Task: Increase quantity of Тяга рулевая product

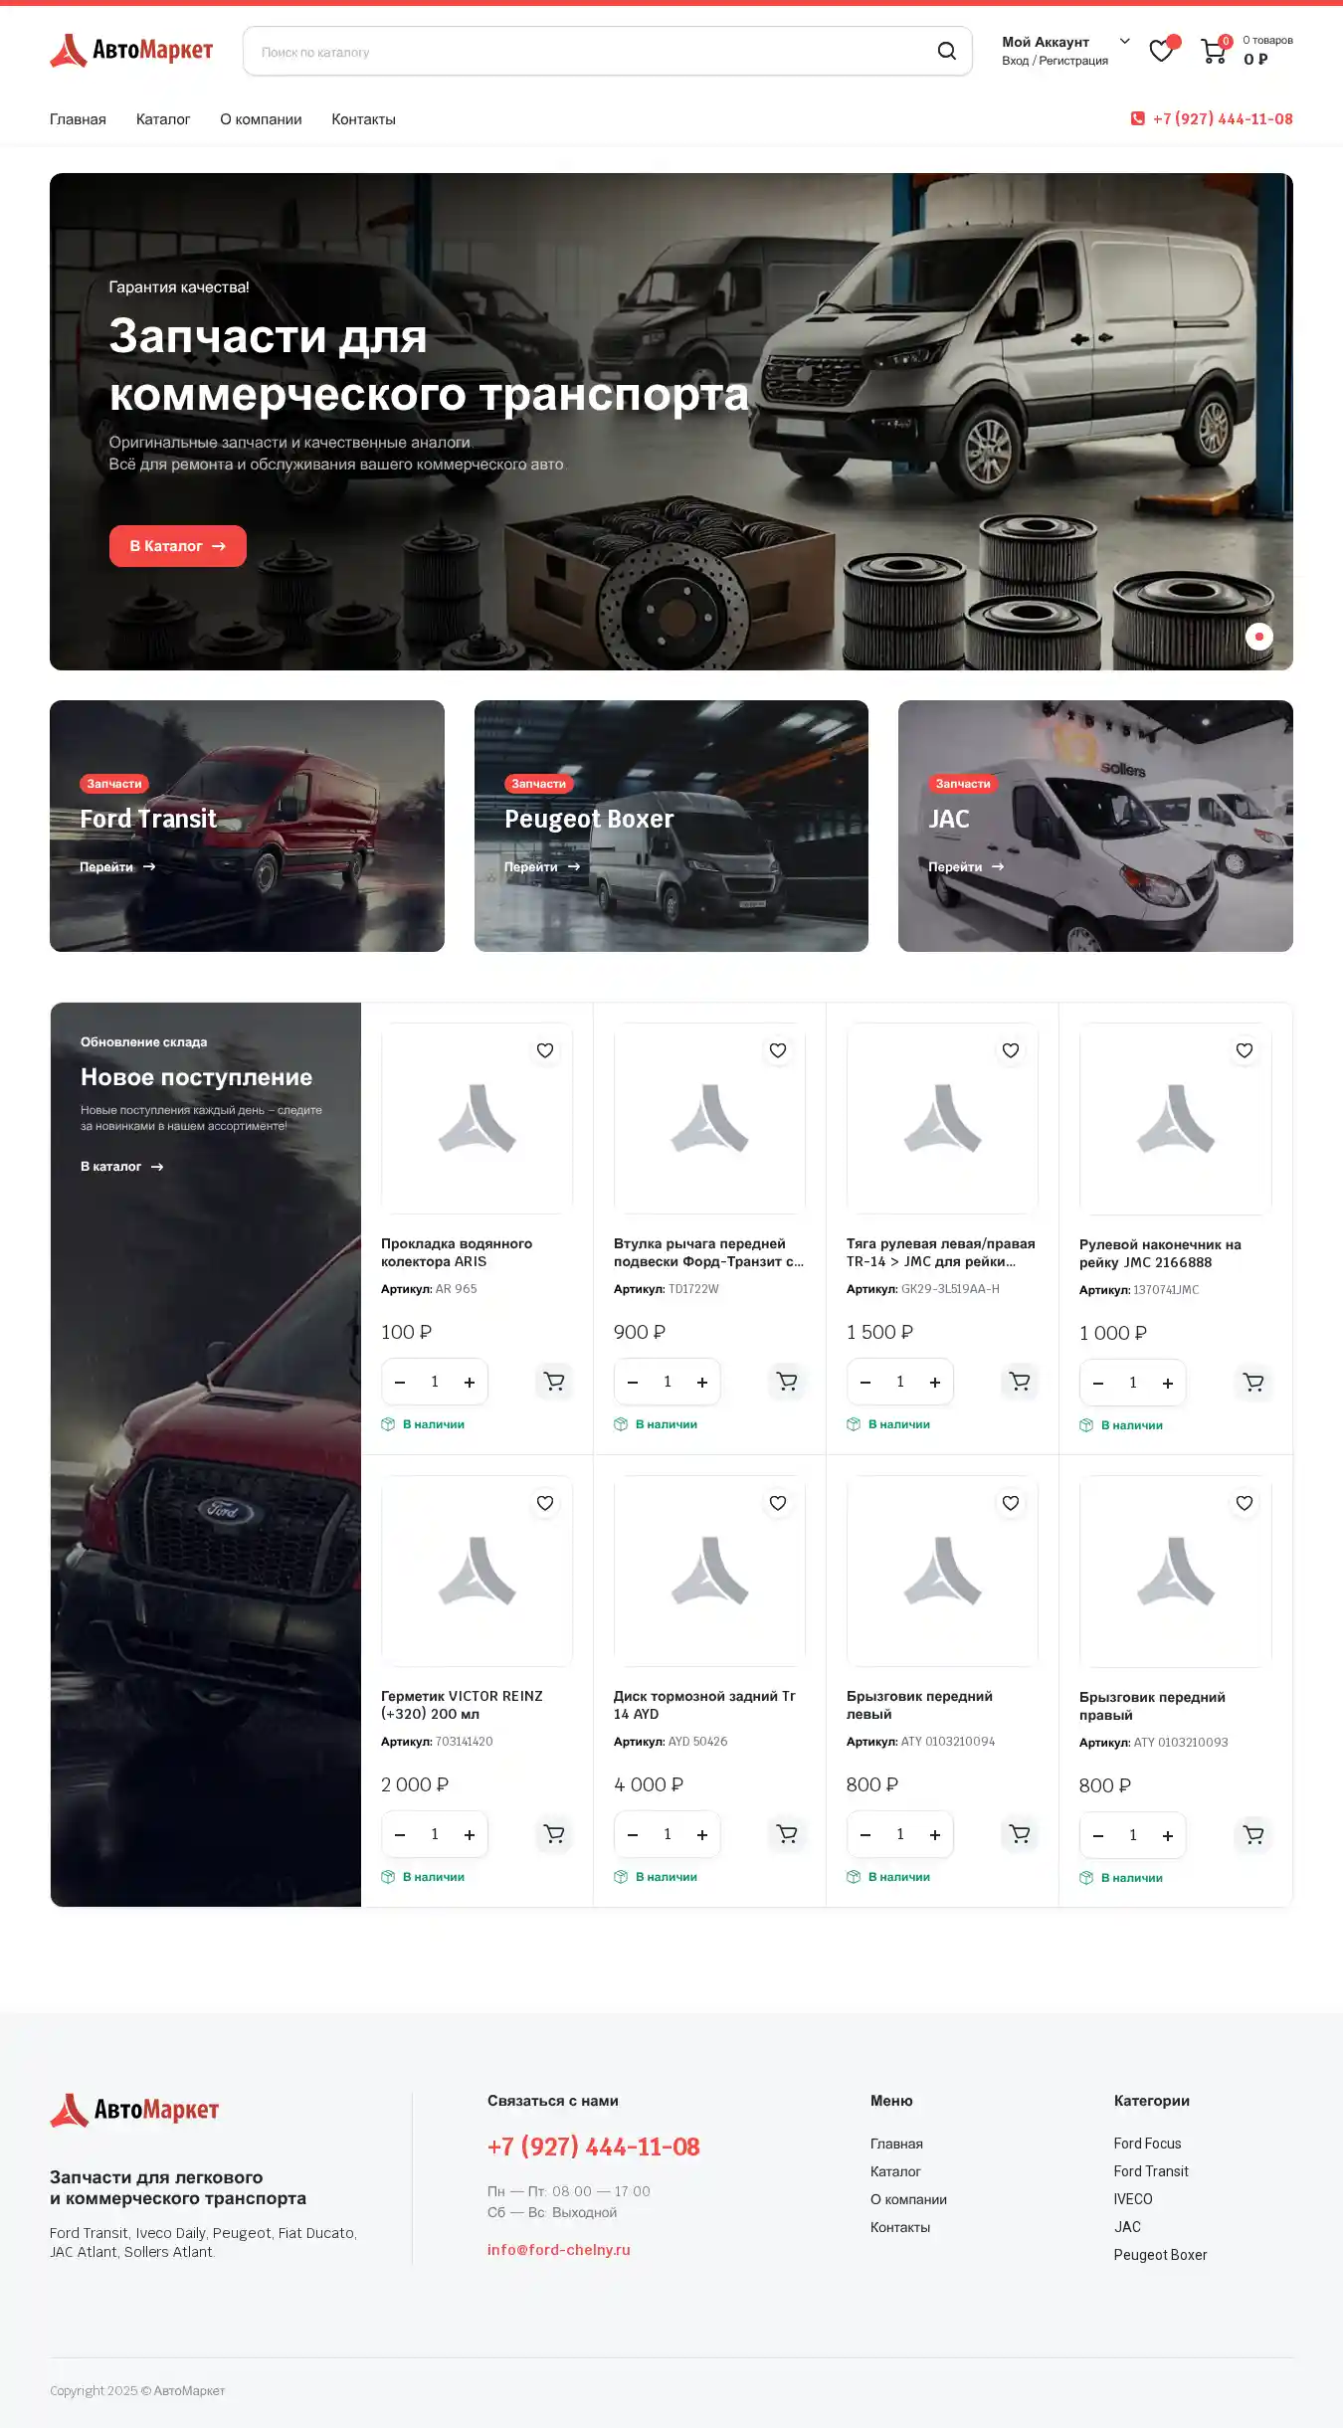Action: (x=935, y=1382)
